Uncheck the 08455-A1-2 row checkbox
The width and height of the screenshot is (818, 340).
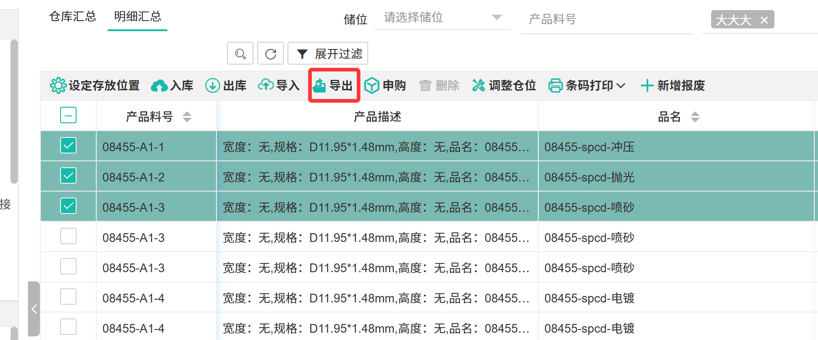point(68,176)
